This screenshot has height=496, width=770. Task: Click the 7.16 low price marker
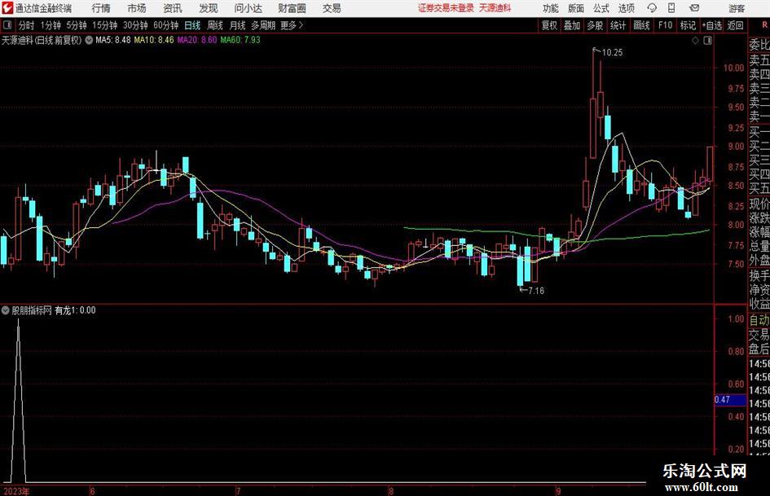pos(536,291)
